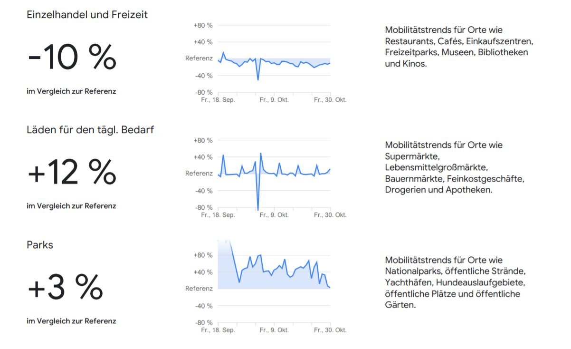Screen dimensions: 571x349
Task: Select "Fr., 30. Okt." on the grocery chart axis
Action: pyautogui.click(x=331, y=215)
